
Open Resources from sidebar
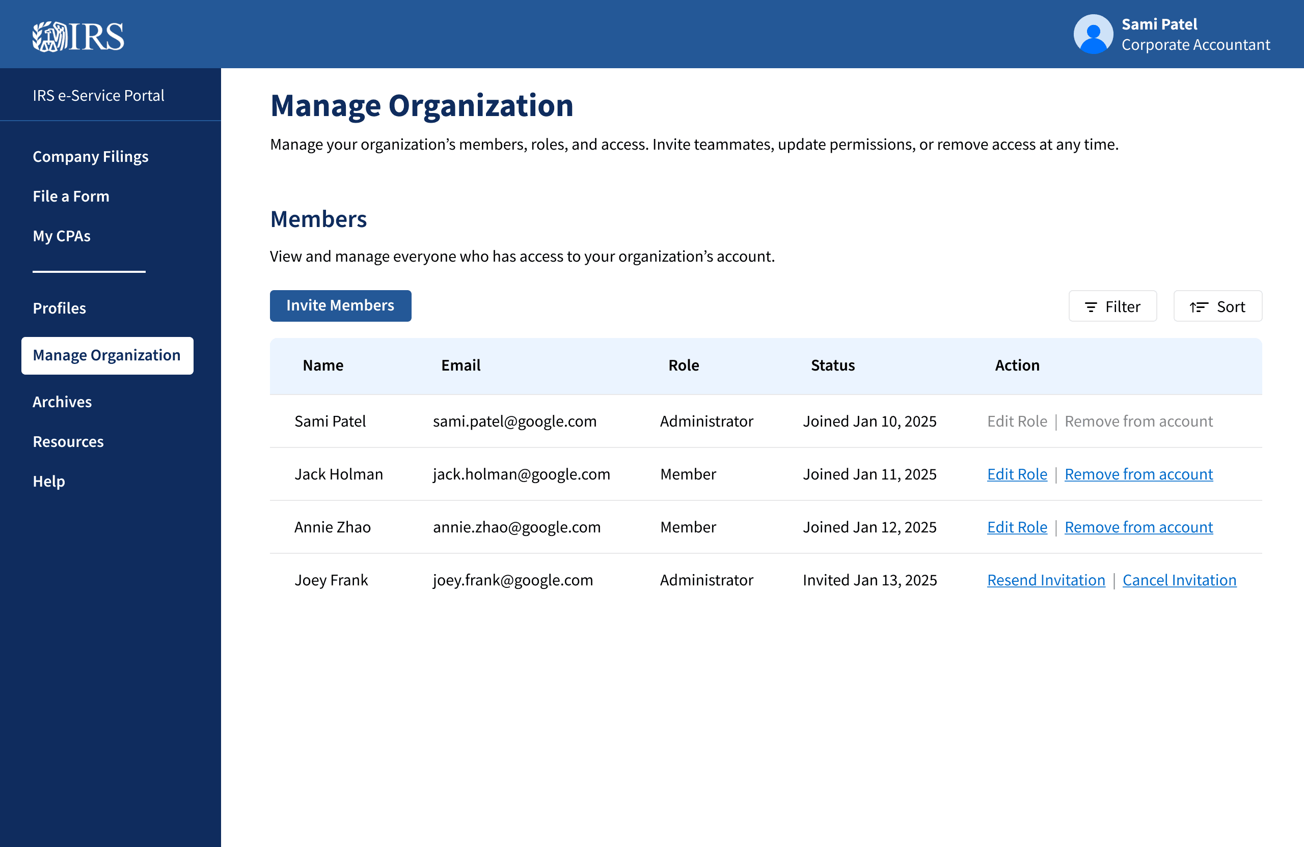pyautogui.click(x=68, y=441)
